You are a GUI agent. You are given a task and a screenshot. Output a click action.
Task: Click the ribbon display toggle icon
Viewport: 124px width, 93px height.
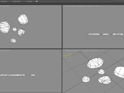(37, 1)
